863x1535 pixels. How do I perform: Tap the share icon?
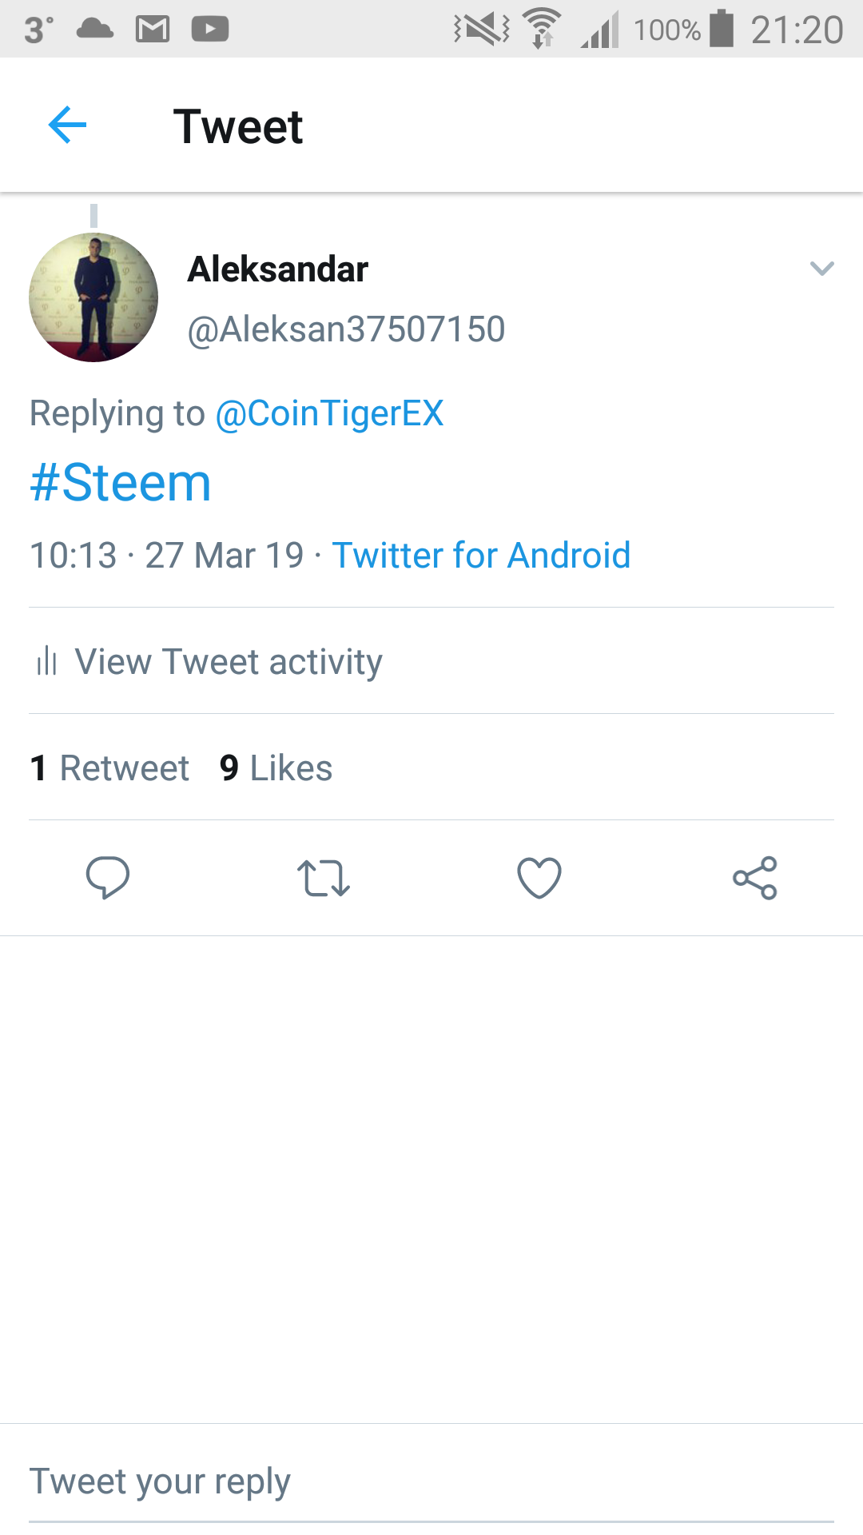(755, 878)
